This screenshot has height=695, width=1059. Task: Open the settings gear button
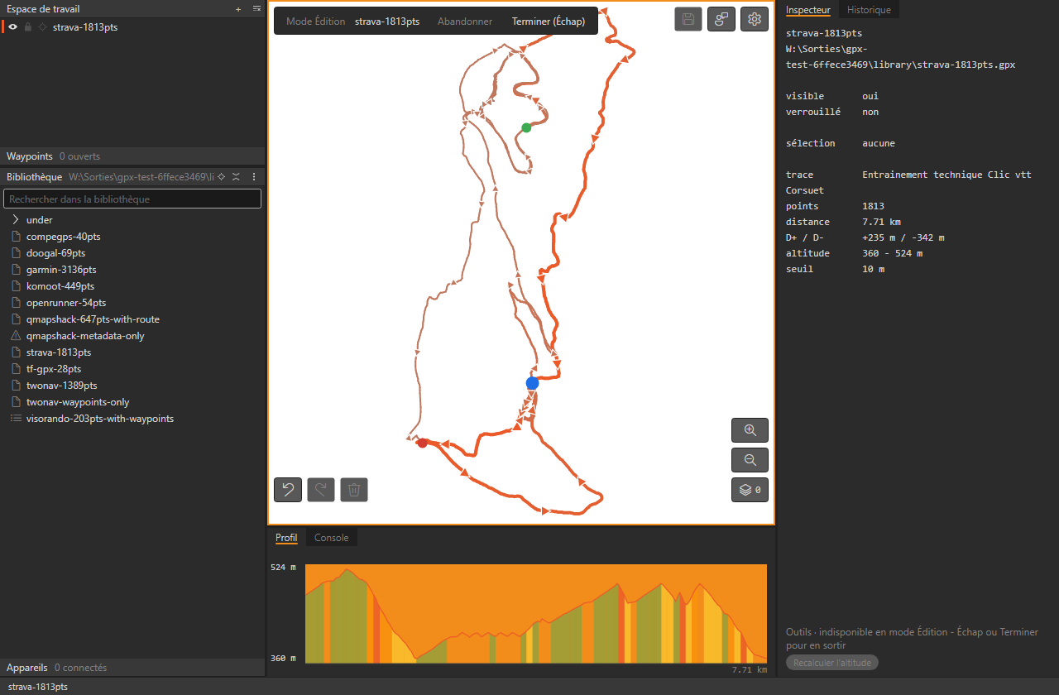pyautogui.click(x=754, y=19)
